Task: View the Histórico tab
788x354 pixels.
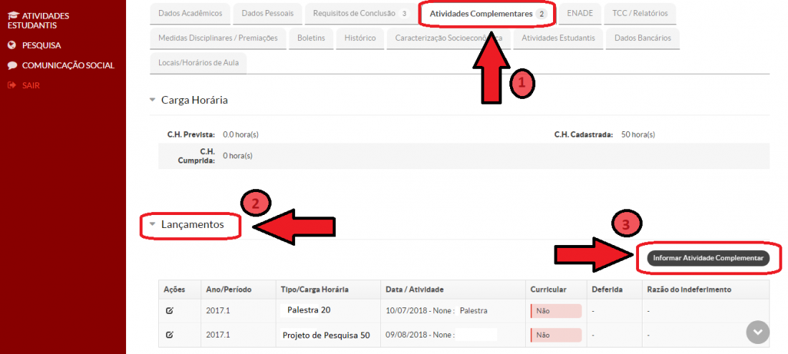Action: [x=360, y=38]
